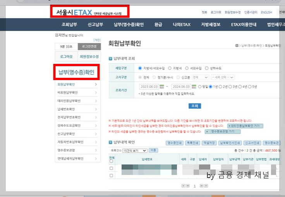Go to last page of results

[x=206, y=186]
